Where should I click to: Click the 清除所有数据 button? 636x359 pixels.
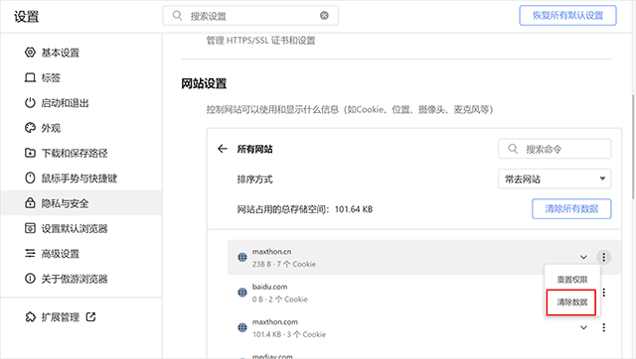point(571,209)
